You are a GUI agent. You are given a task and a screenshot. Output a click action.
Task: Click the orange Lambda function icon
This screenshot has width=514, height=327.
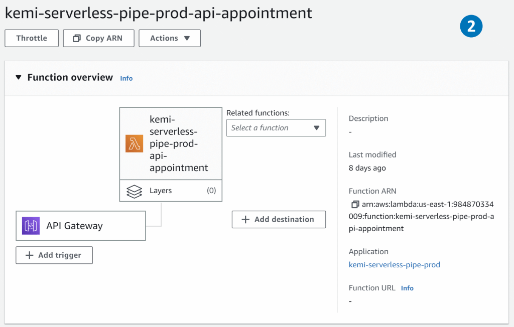click(x=134, y=143)
